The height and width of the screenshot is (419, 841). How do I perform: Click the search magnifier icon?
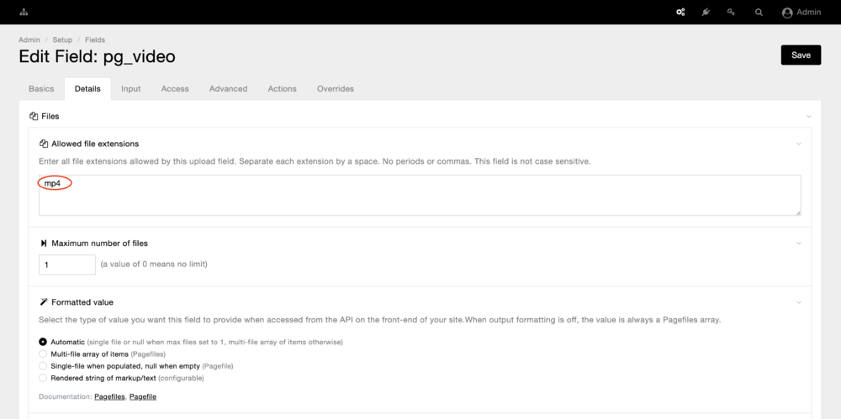pos(759,13)
